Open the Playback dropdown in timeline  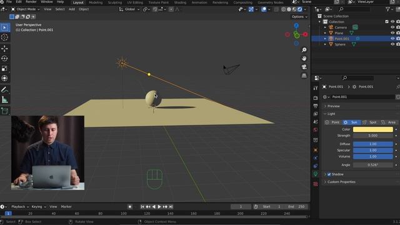click(20, 207)
